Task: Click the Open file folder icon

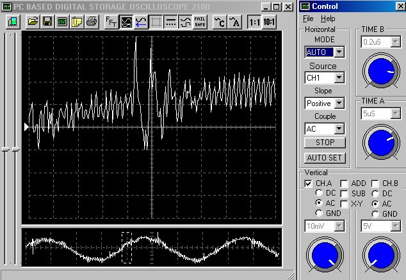Action: pyautogui.click(x=33, y=21)
